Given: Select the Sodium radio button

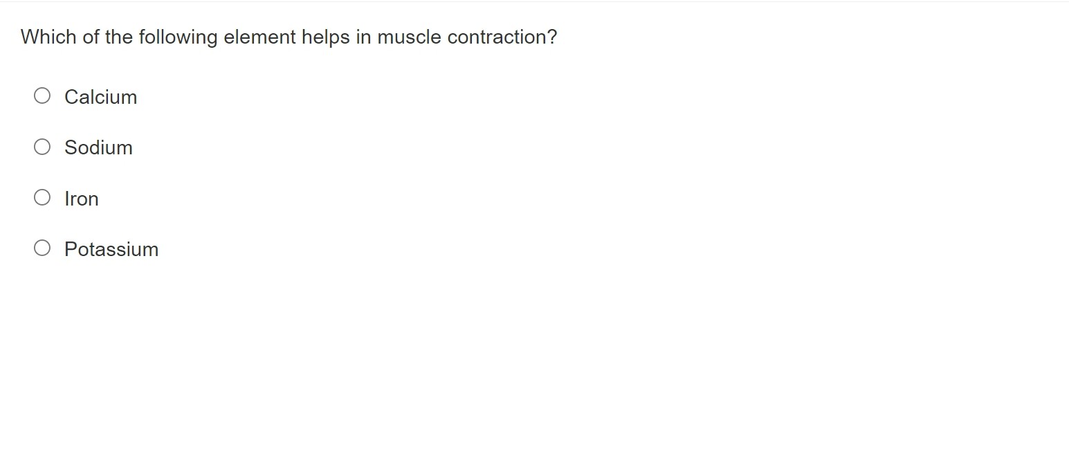Looking at the screenshot, I should (42, 147).
